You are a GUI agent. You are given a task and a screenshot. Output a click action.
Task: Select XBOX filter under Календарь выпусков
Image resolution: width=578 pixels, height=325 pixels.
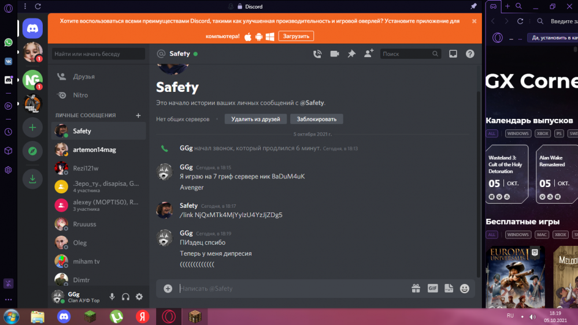tap(542, 133)
